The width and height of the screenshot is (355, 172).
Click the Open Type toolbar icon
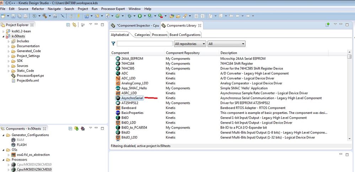[x=172, y=16]
